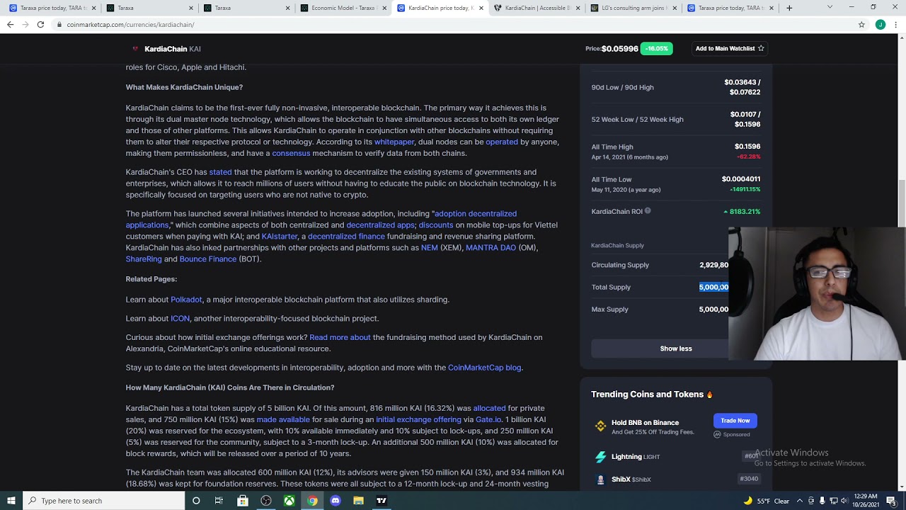
Task: Open Gate.io link
Action: pos(488,420)
